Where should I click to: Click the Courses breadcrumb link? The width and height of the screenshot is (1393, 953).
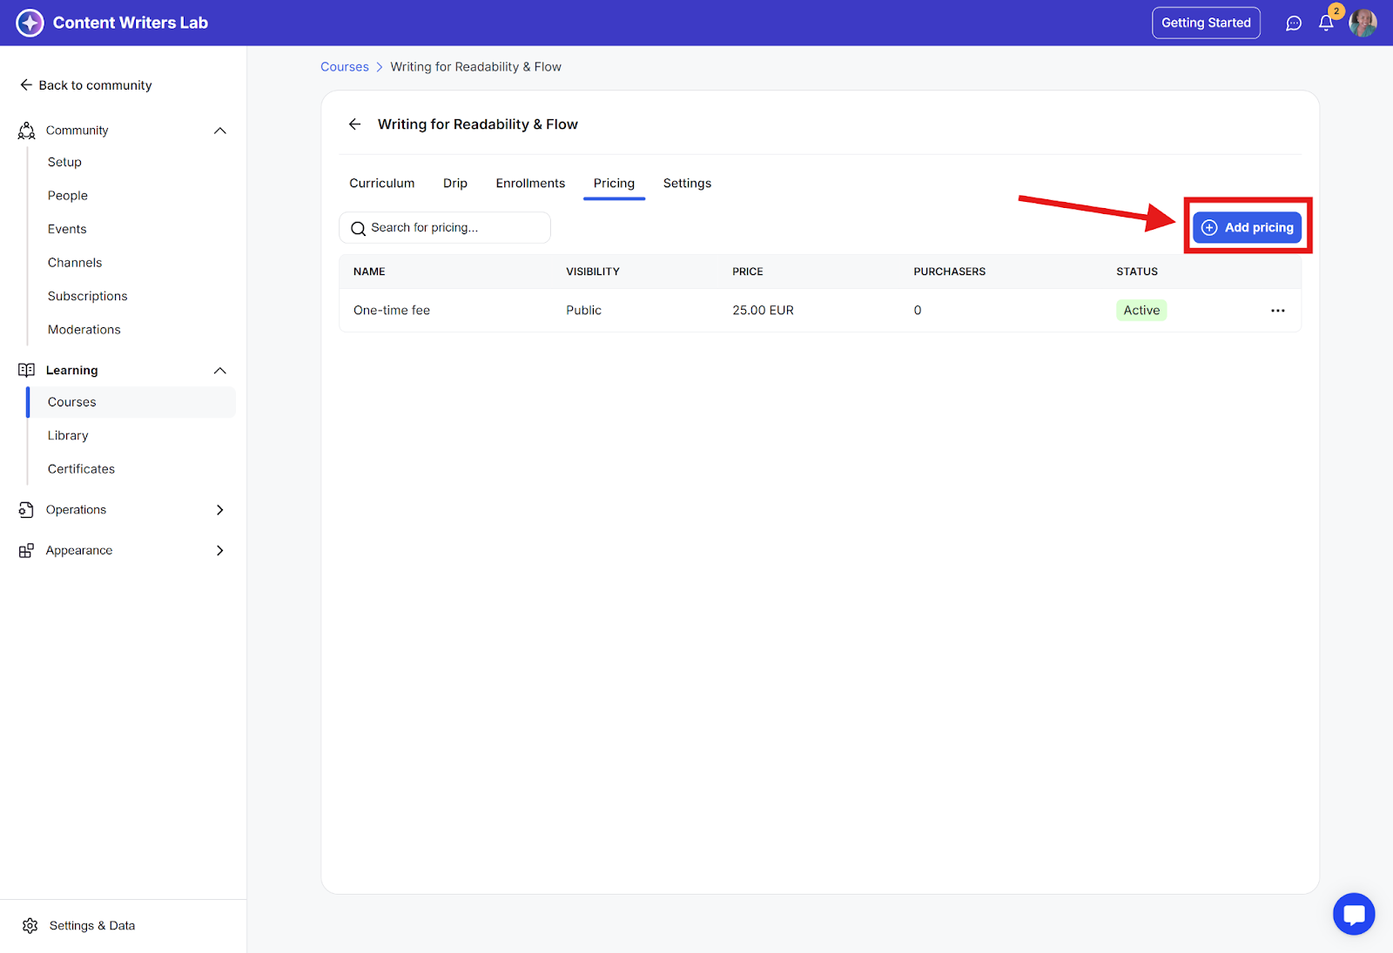click(345, 67)
